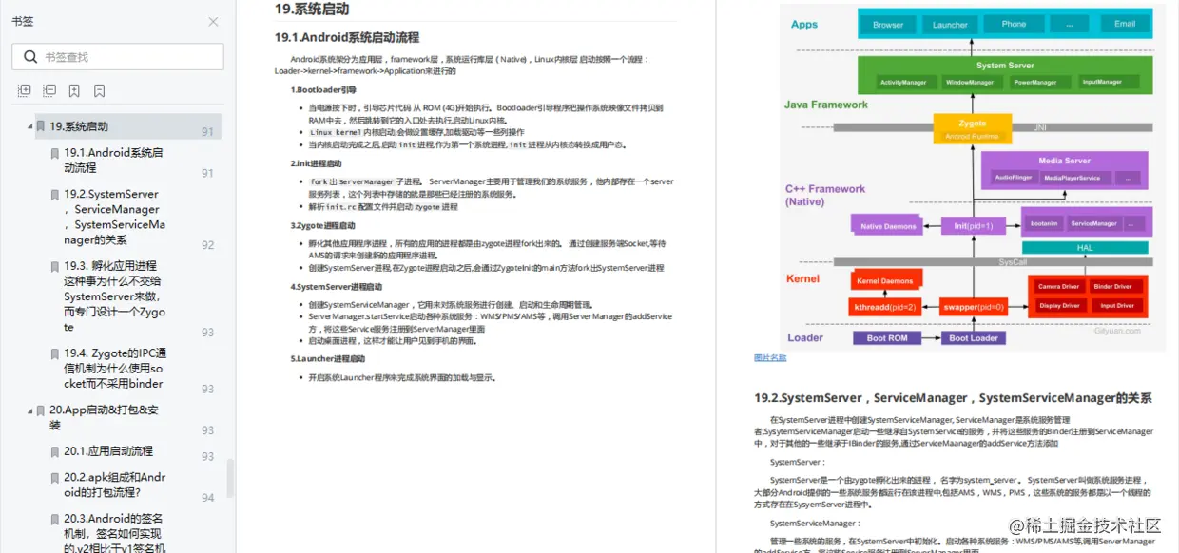
Task: Collapse the 19.系统启动 tree node arrow
Action: click(x=29, y=126)
